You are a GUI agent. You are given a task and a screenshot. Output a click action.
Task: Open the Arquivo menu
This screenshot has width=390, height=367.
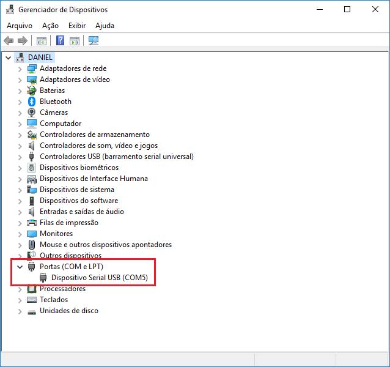point(20,26)
